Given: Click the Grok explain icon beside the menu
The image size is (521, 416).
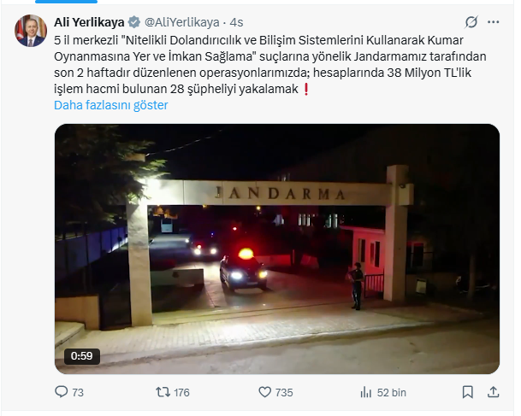Looking at the screenshot, I should point(471,22).
